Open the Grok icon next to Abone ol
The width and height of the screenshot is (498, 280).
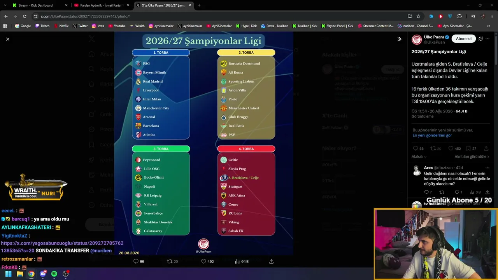click(480, 38)
